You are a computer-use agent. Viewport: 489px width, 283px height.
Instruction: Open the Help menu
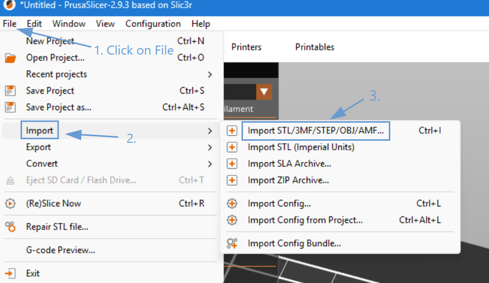click(201, 24)
